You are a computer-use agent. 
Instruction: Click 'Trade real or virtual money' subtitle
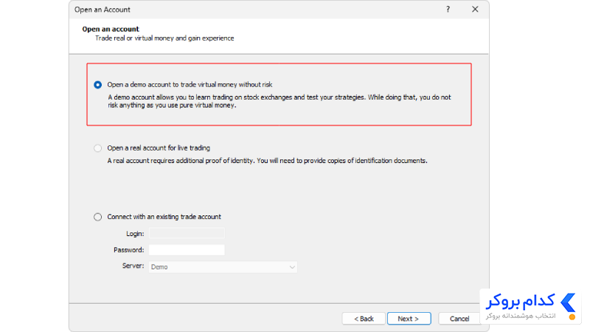(x=164, y=38)
